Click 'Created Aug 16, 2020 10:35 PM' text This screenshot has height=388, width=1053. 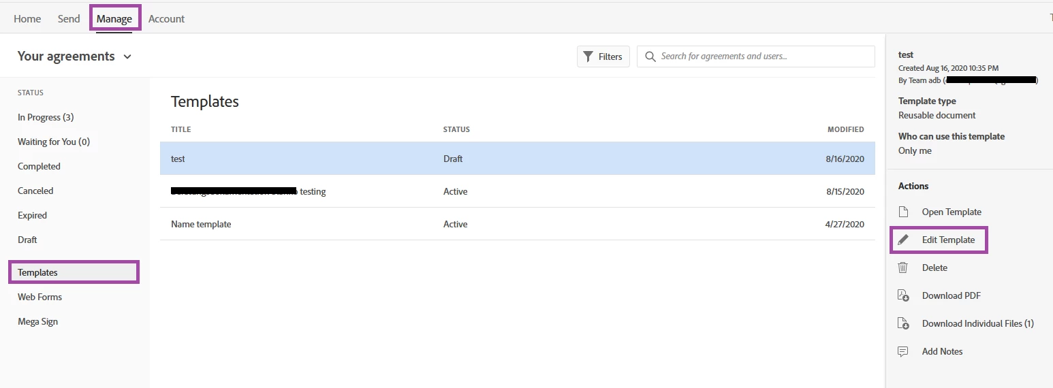949,67
